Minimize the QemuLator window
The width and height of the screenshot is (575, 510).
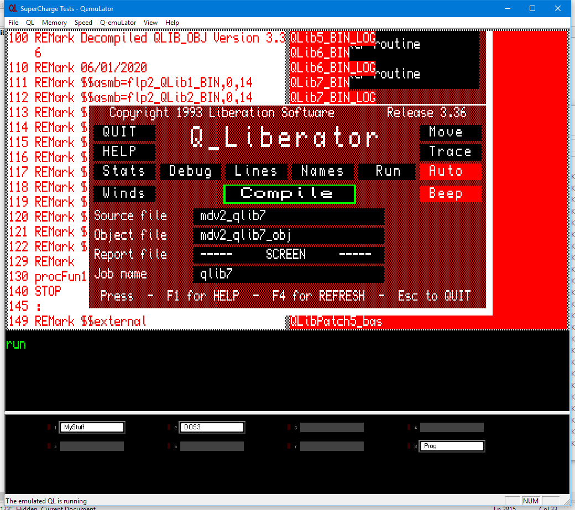pos(508,8)
